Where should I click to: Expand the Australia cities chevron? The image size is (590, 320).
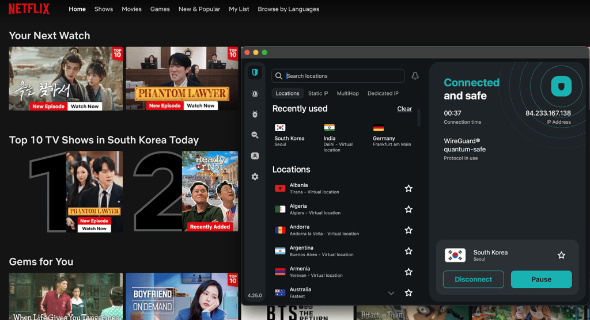click(x=391, y=293)
